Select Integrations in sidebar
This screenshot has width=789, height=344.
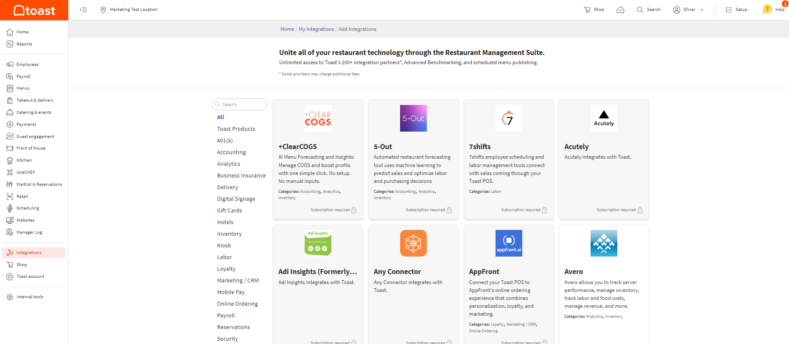[34, 253]
